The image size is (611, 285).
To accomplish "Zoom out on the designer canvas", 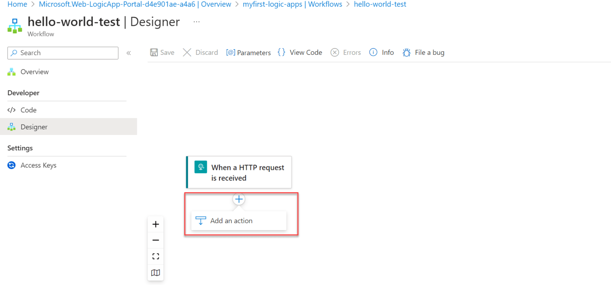I will point(155,240).
